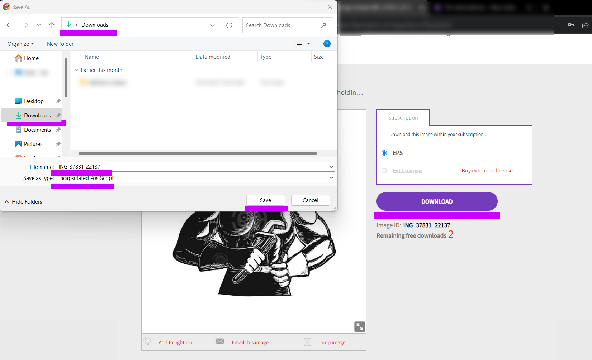
Task: Click the browser password key icon
Action: (x=571, y=25)
